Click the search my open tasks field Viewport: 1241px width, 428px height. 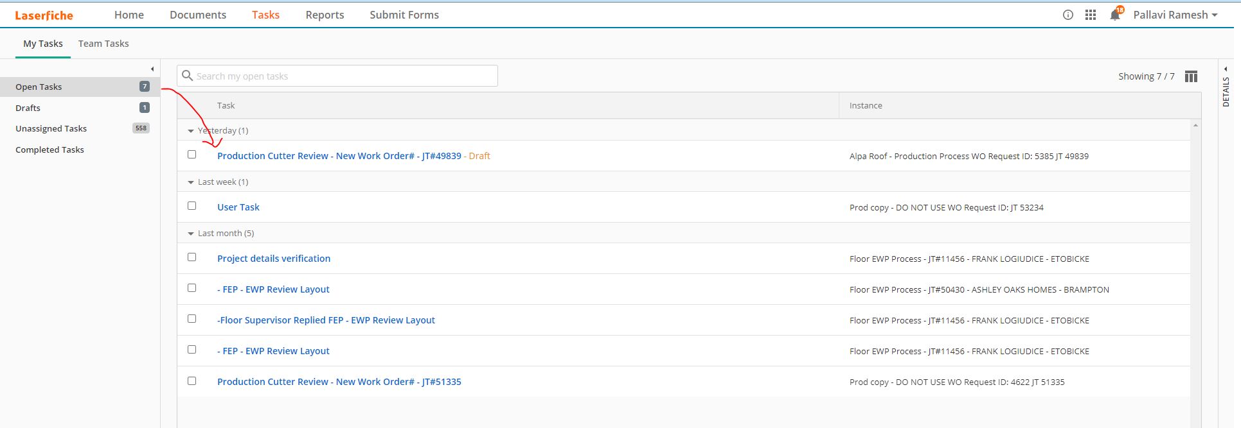[x=337, y=76]
